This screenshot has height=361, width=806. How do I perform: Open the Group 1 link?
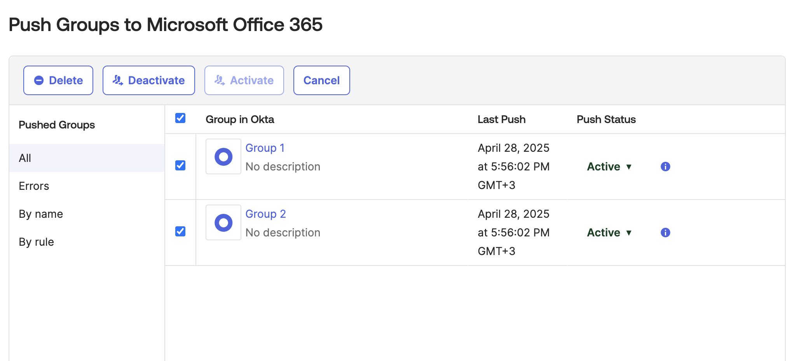click(265, 148)
